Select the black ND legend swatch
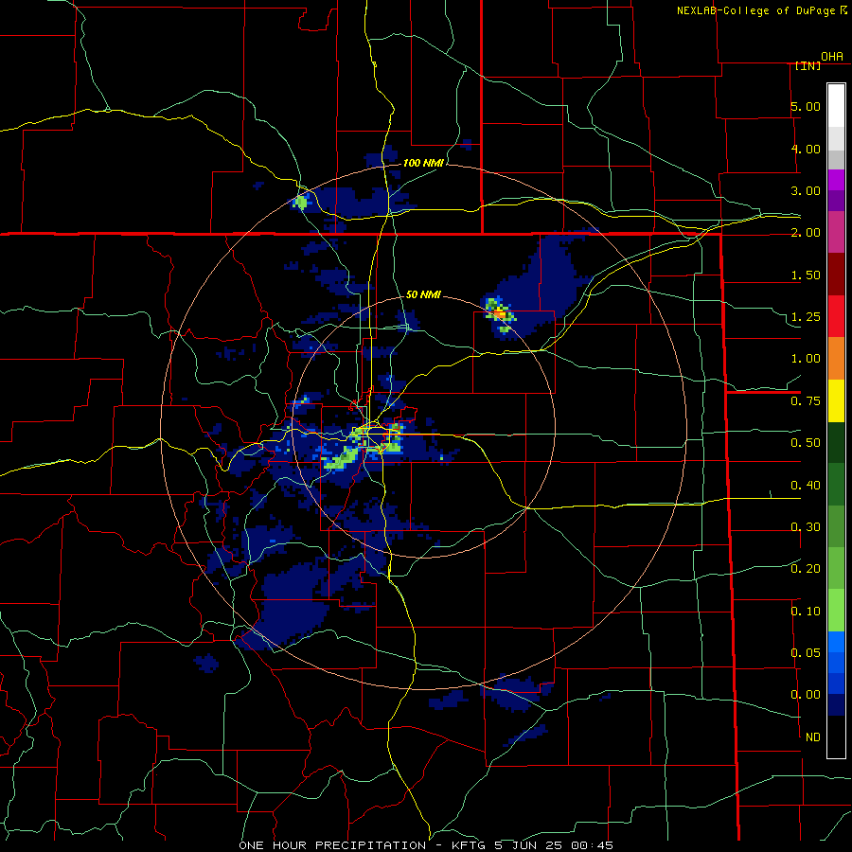 [x=836, y=737]
